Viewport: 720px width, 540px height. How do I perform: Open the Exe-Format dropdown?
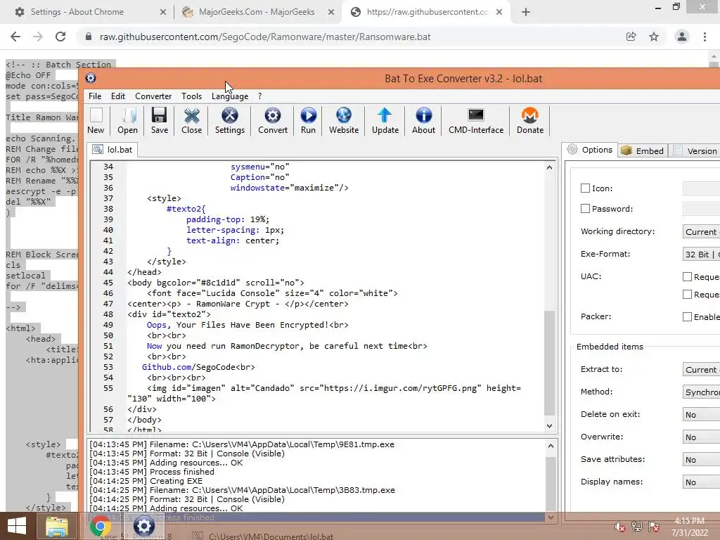[x=701, y=254]
